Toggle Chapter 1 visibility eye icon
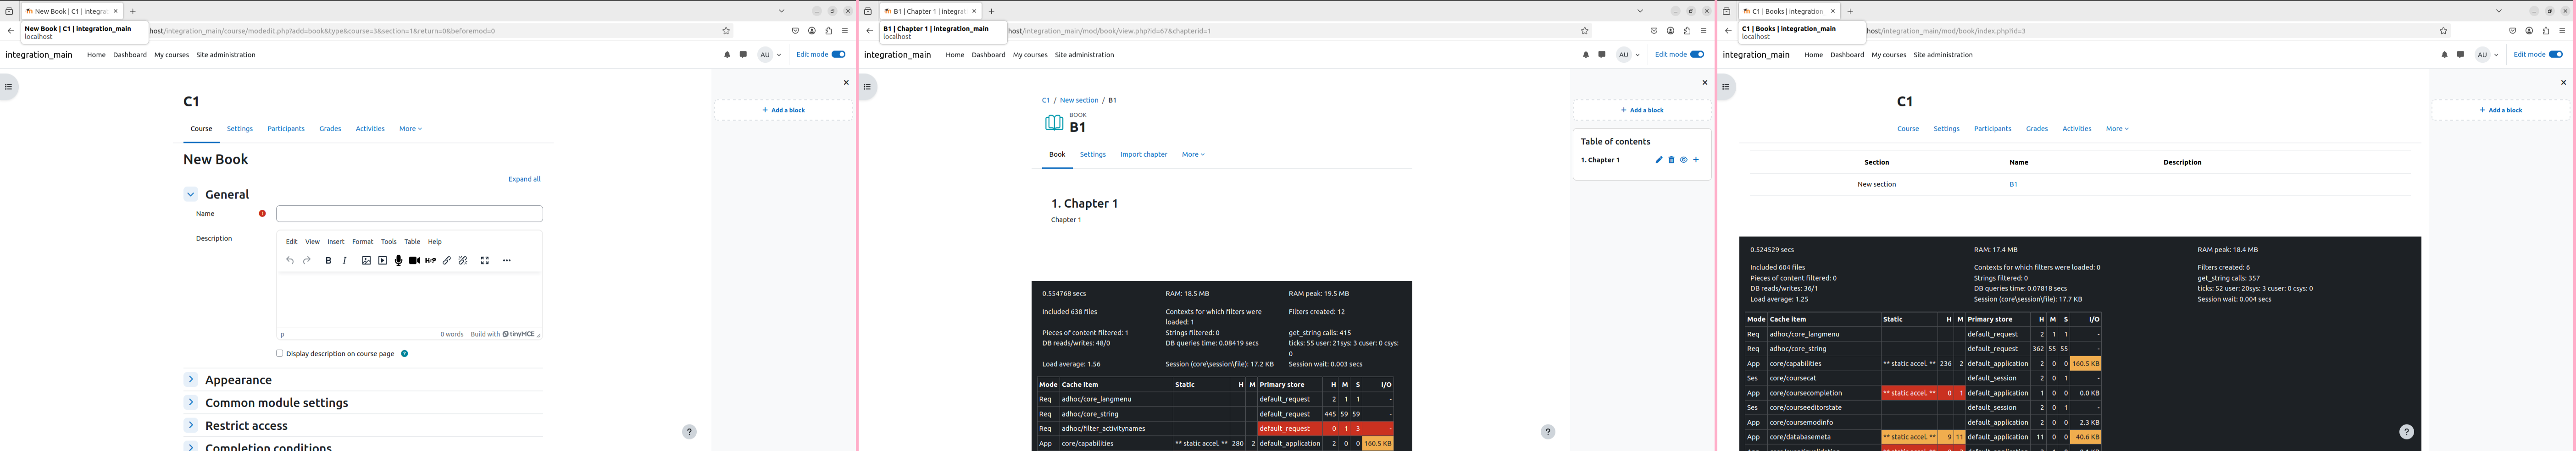 [1683, 160]
